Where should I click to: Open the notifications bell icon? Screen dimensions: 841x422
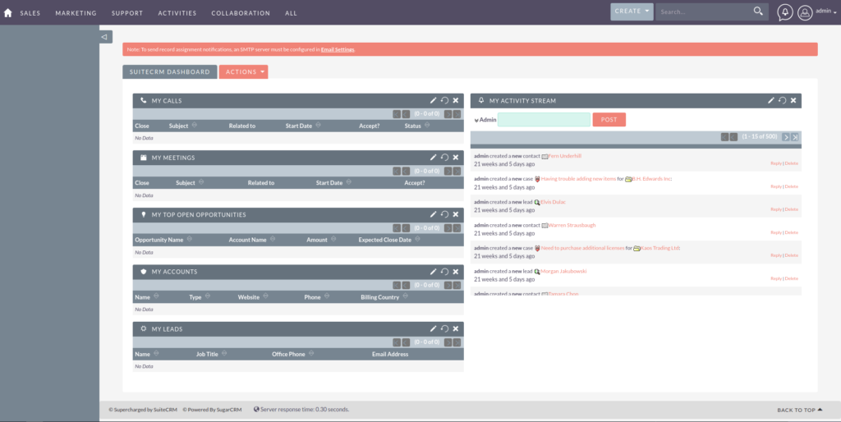(785, 12)
